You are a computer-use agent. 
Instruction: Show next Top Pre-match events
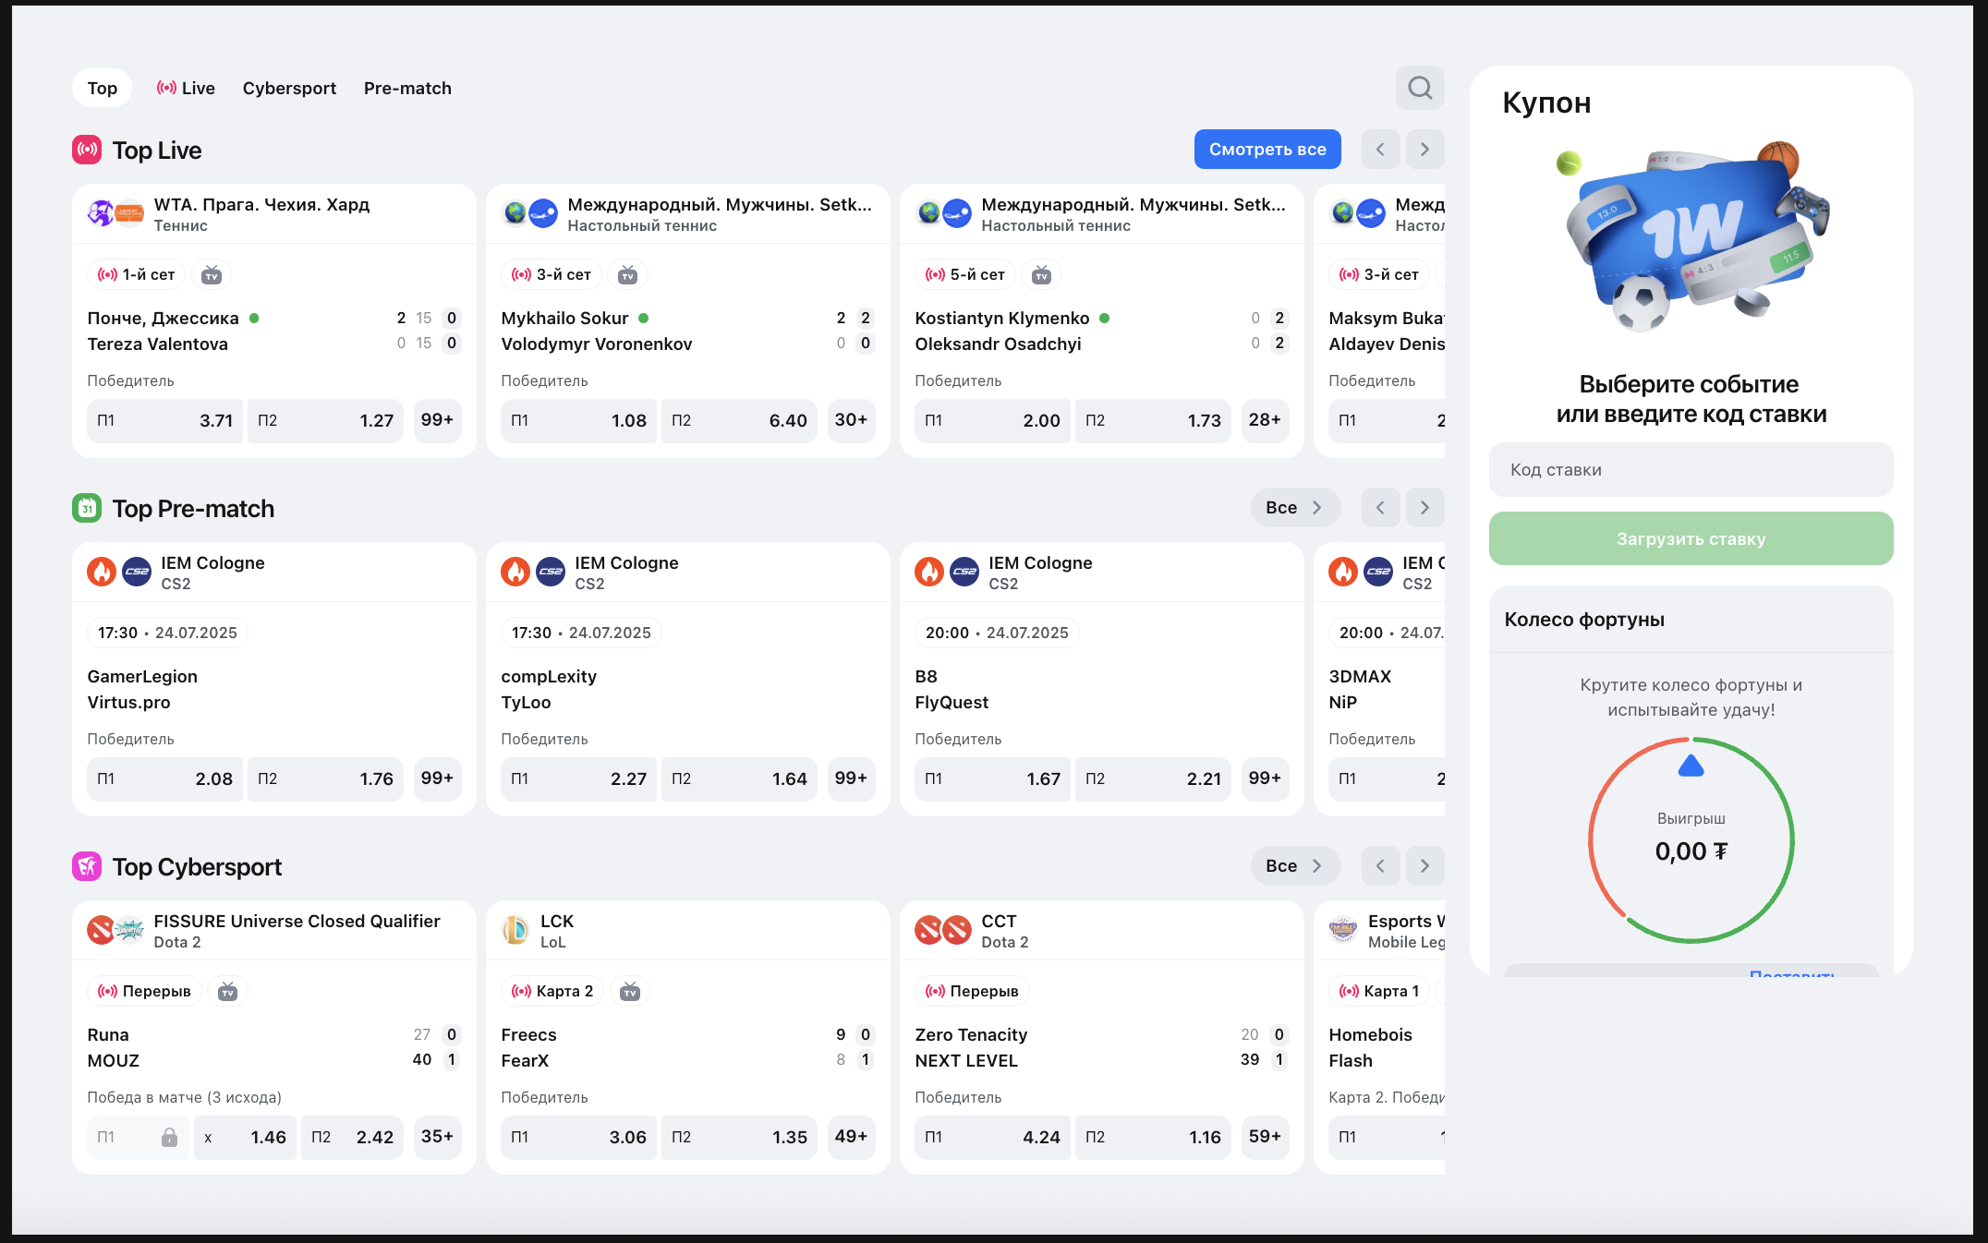tap(1424, 507)
